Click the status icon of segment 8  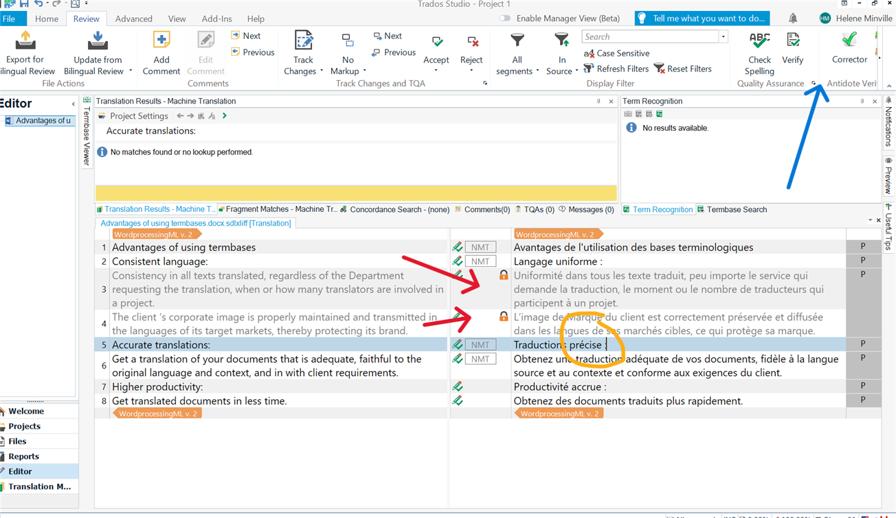tap(458, 401)
